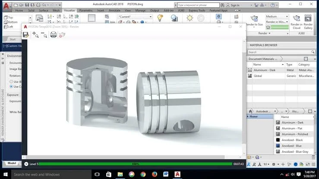
Task: Click the New file icon in quick access
Action: click(16, 5)
